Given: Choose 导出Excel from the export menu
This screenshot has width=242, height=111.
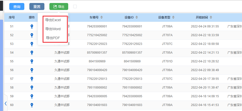Looking at the screenshot, I should tap(53, 20).
